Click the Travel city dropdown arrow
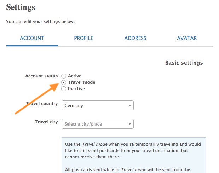The width and height of the screenshot is (219, 173). click(x=130, y=124)
